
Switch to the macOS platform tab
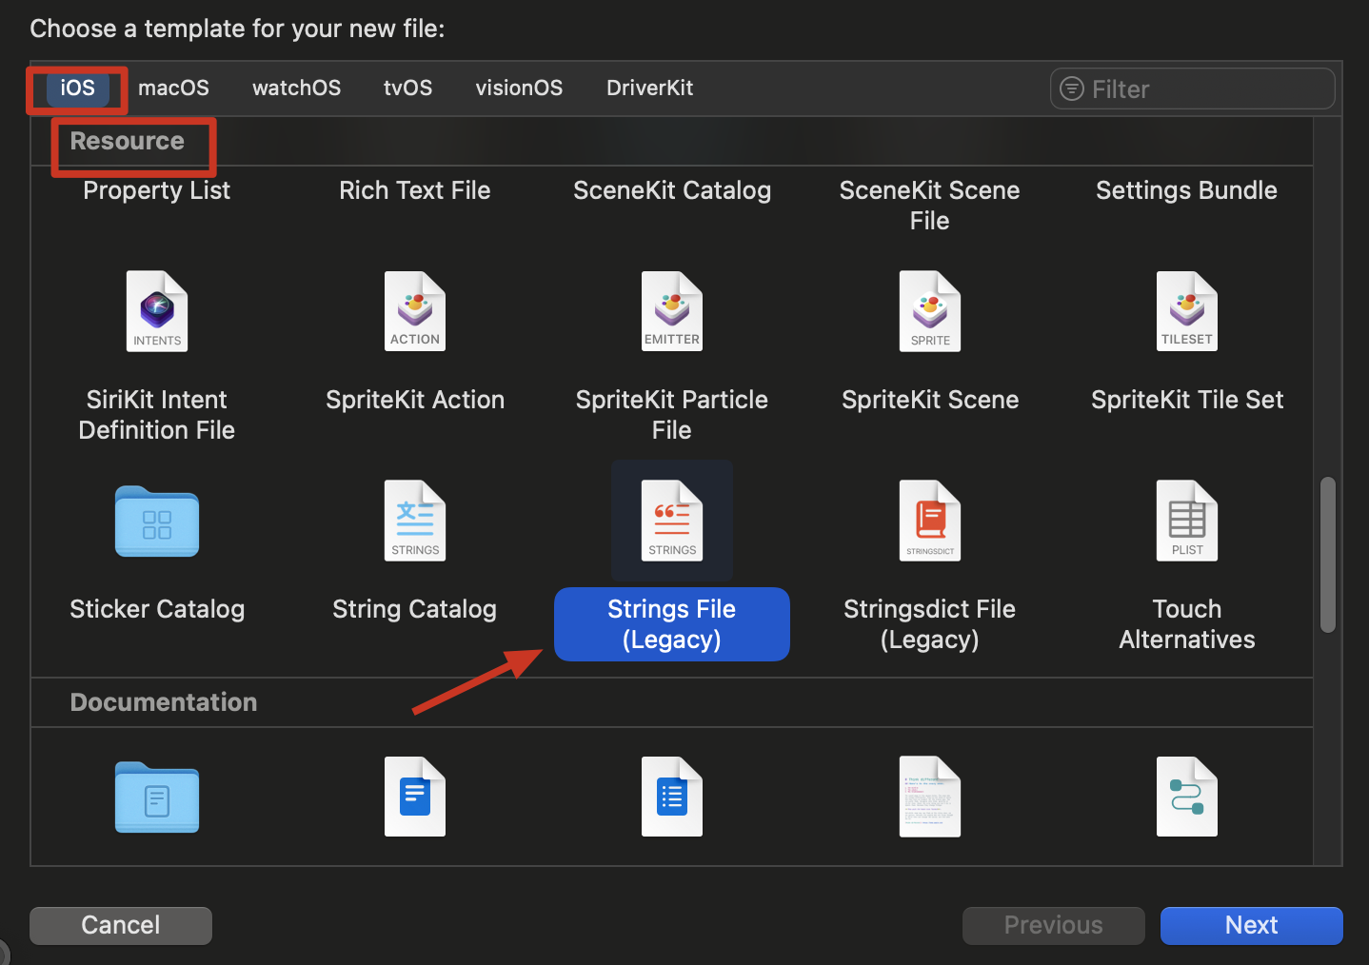click(x=173, y=88)
